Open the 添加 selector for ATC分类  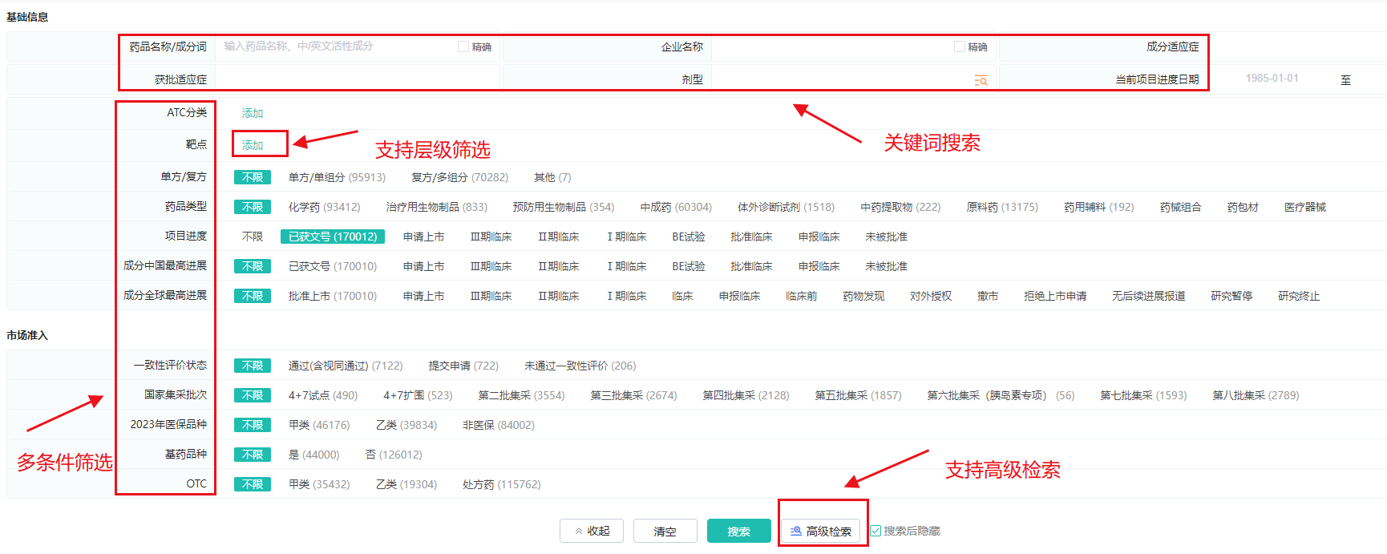[x=253, y=113]
